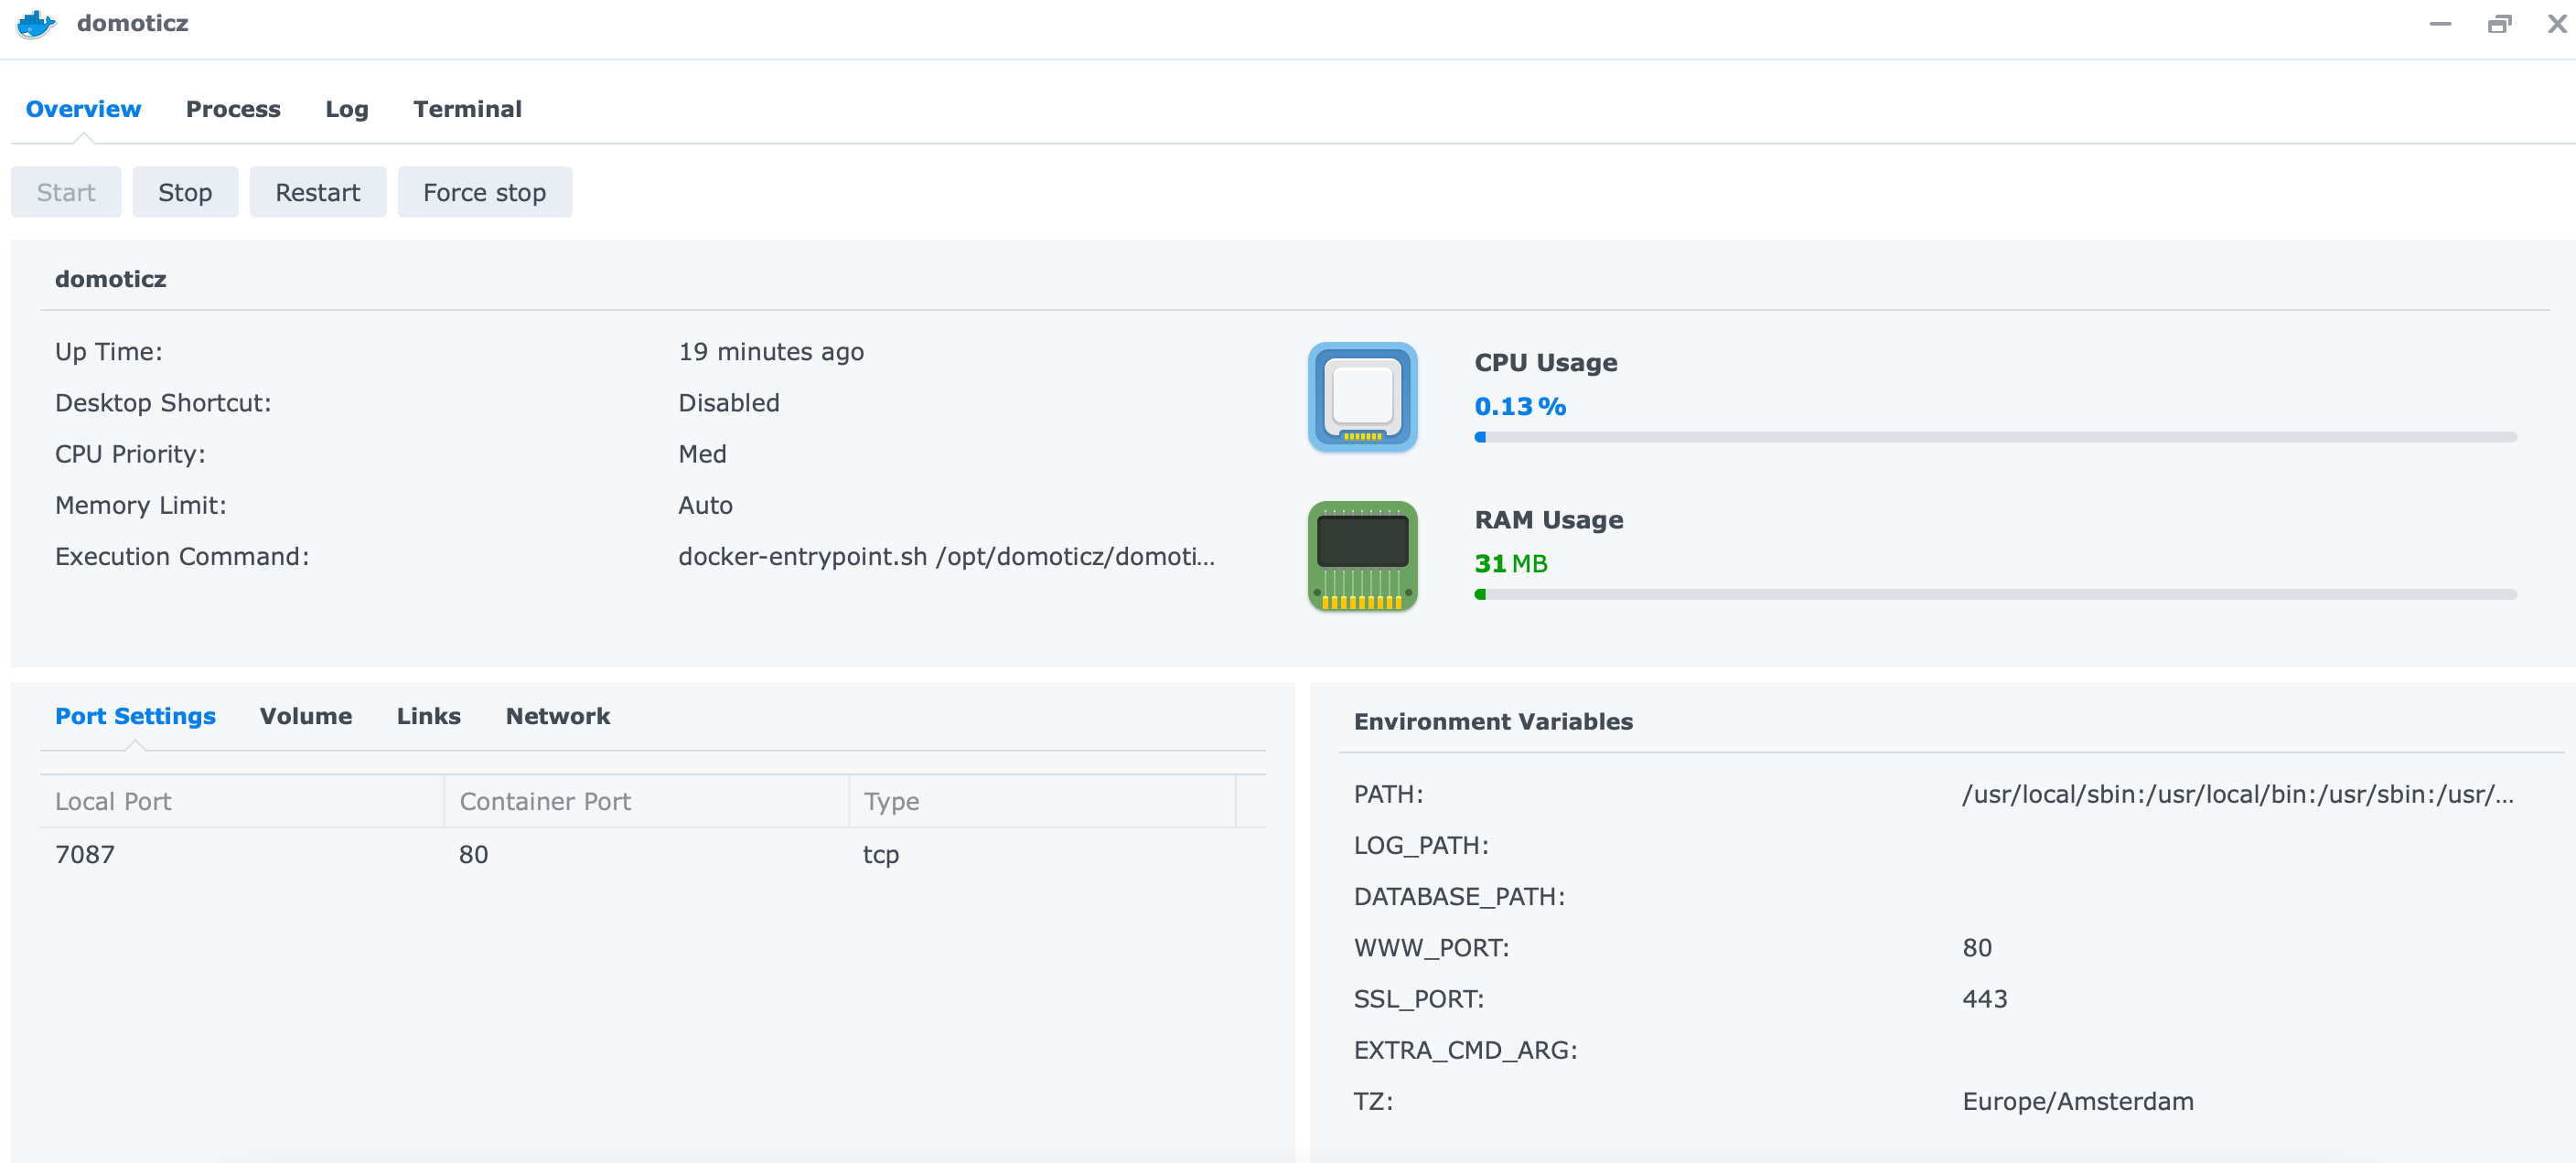Click the RAM module icon
The image size is (2576, 1163).
tap(1362, 556)
